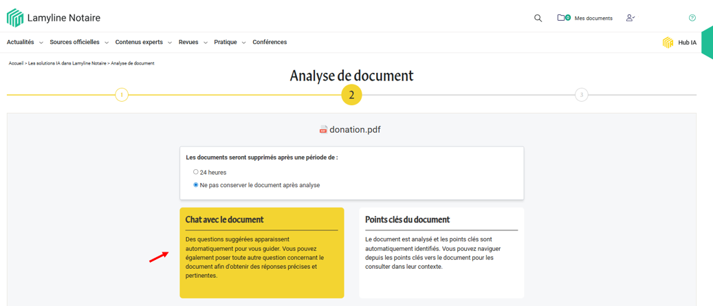Viewport: 713px width, 306px height.
Task: Open the Sources officielles menu item
Action: point(74,42)
